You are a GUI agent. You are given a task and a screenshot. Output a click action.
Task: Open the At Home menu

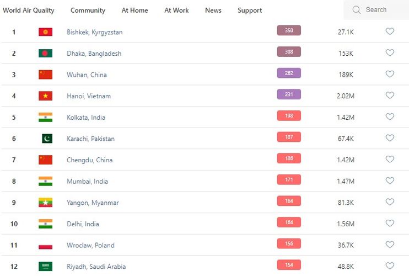pos(134,10)
